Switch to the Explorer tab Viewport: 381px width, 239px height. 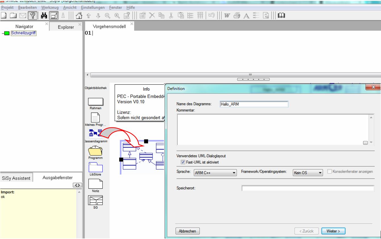(66, 27)
